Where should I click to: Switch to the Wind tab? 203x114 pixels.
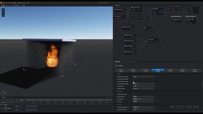coord(146,72)
